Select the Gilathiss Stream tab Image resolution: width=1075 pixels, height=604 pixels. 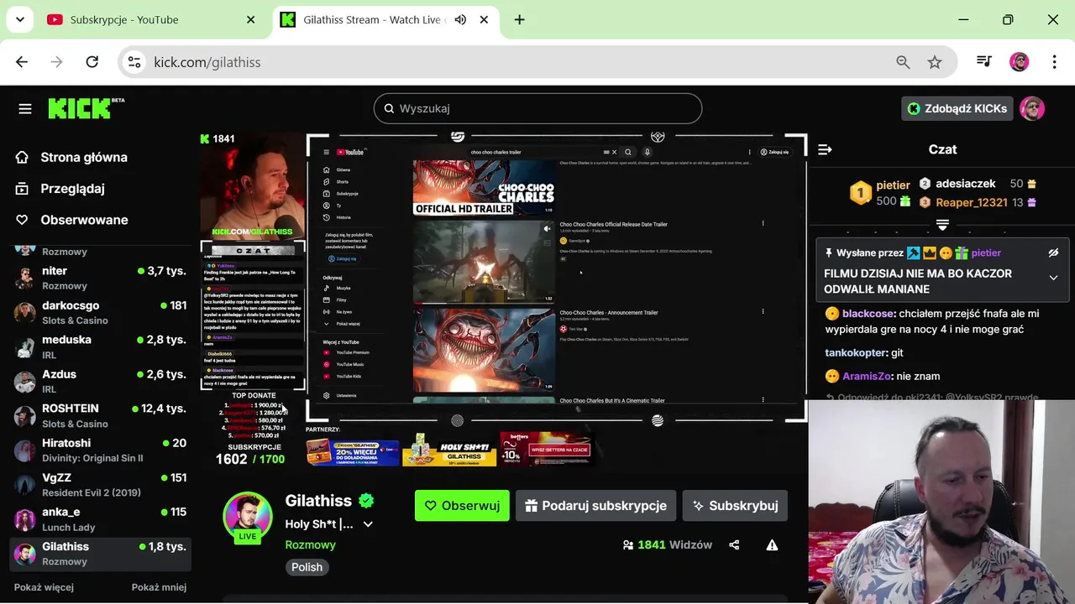click(x=386, y=19)
